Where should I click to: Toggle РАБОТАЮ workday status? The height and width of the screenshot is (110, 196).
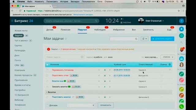(x=126, y=23)
